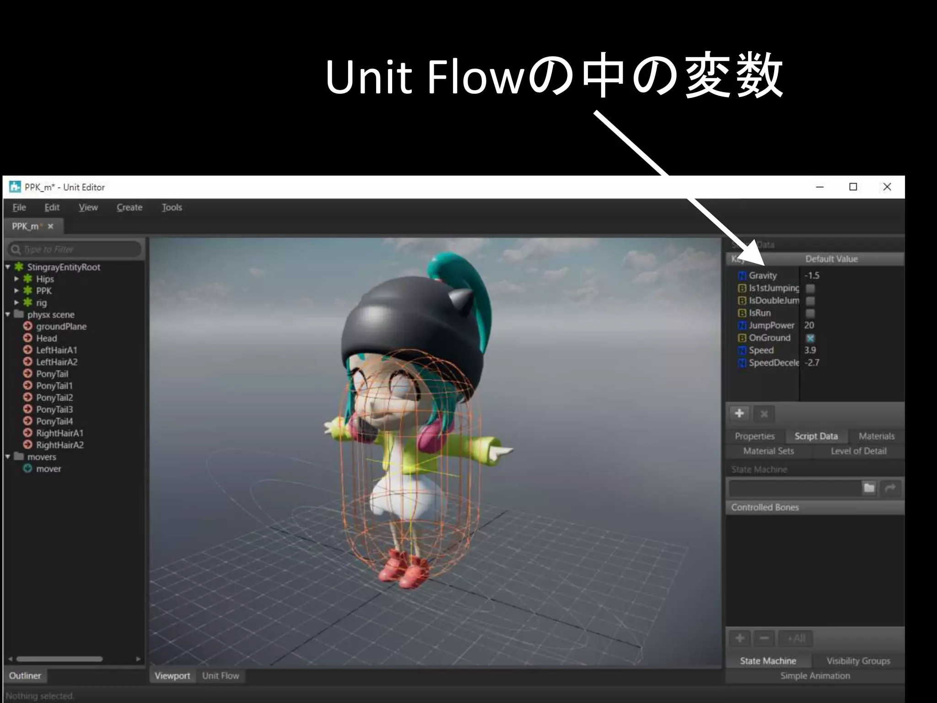Click the numeric type icon beside Speed
The image size is (937, 703).
(742, 351)
